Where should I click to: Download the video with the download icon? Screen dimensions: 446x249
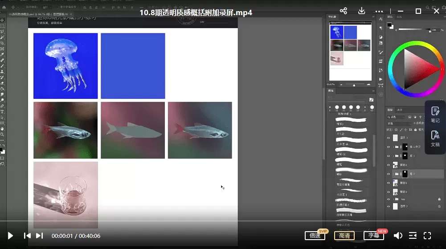361,11
